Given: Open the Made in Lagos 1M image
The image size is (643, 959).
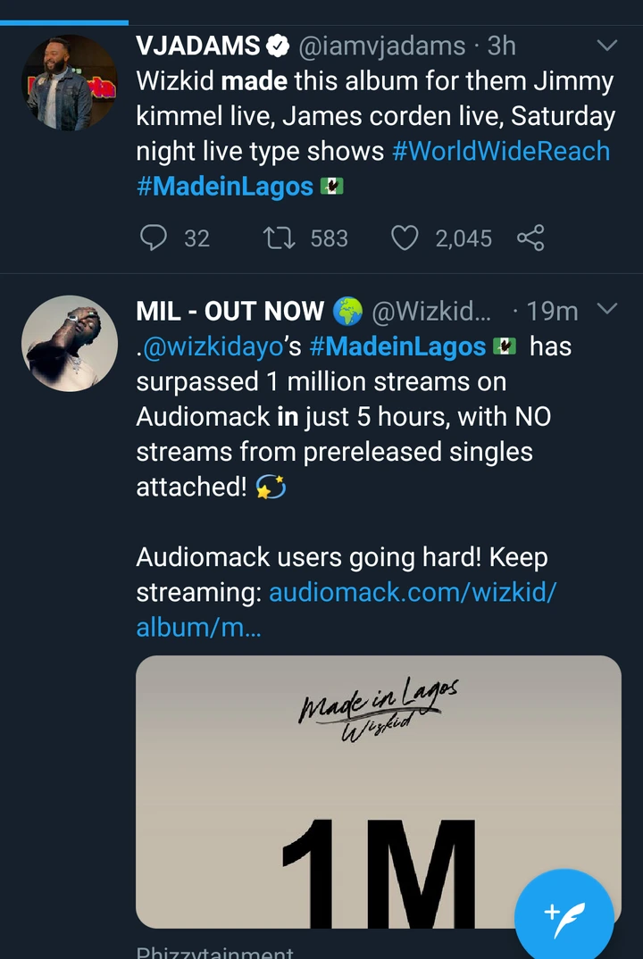Looking at the screenshot, I should [378, 791].
